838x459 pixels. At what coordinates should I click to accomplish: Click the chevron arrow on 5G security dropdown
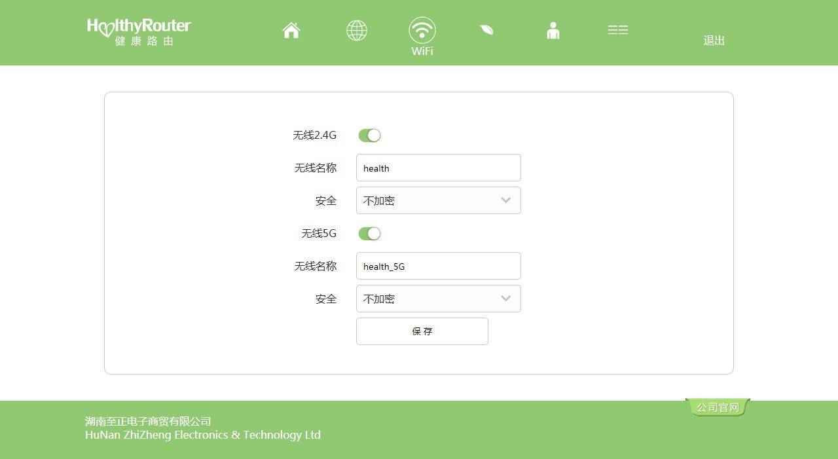(505, 299)
